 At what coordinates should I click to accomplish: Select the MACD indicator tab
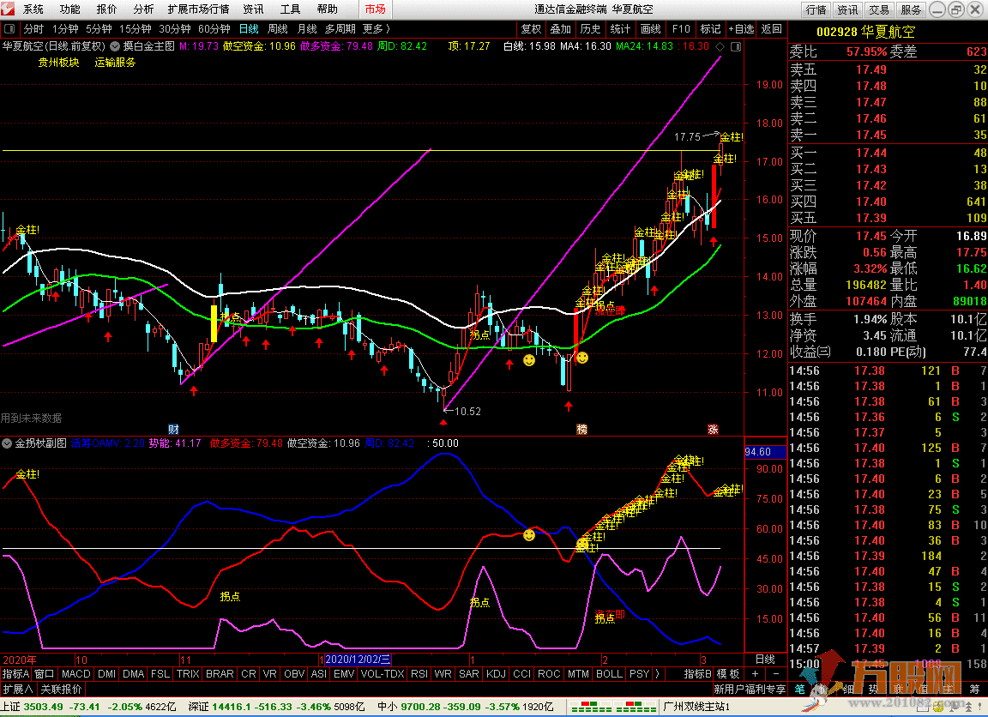point(75,674)
